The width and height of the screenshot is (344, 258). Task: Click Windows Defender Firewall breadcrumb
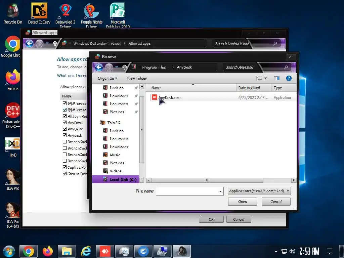click(x=97, y=43)
